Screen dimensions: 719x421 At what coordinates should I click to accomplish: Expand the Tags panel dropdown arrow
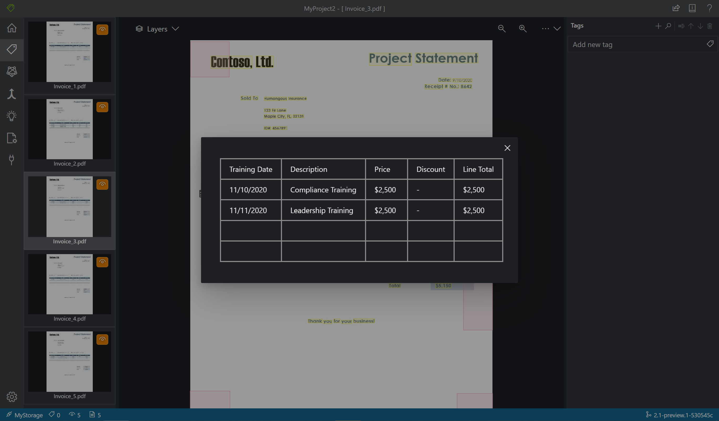pos(557,29)
